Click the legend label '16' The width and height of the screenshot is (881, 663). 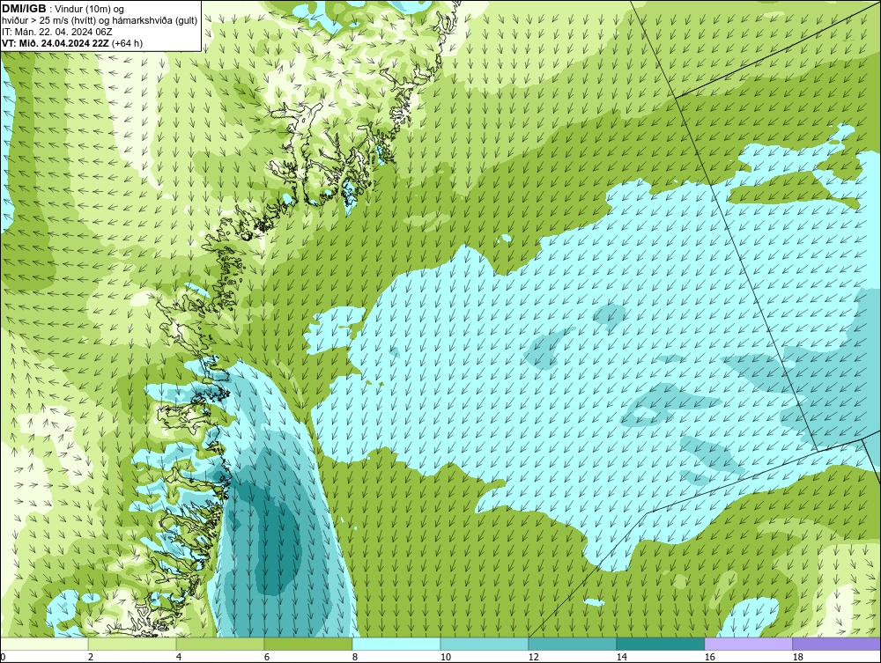pos(709,657)
